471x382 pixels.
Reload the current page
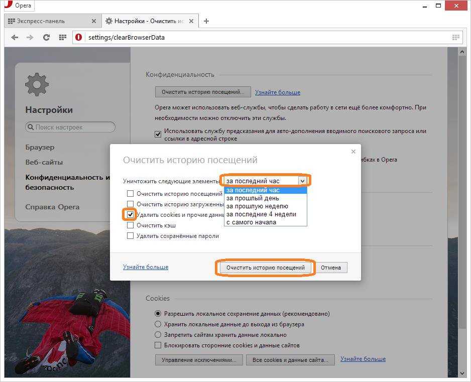click(46, 37)
